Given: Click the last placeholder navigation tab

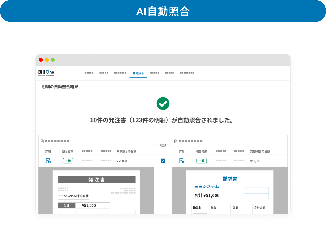Looking at the screenshot, I should 187,73.
